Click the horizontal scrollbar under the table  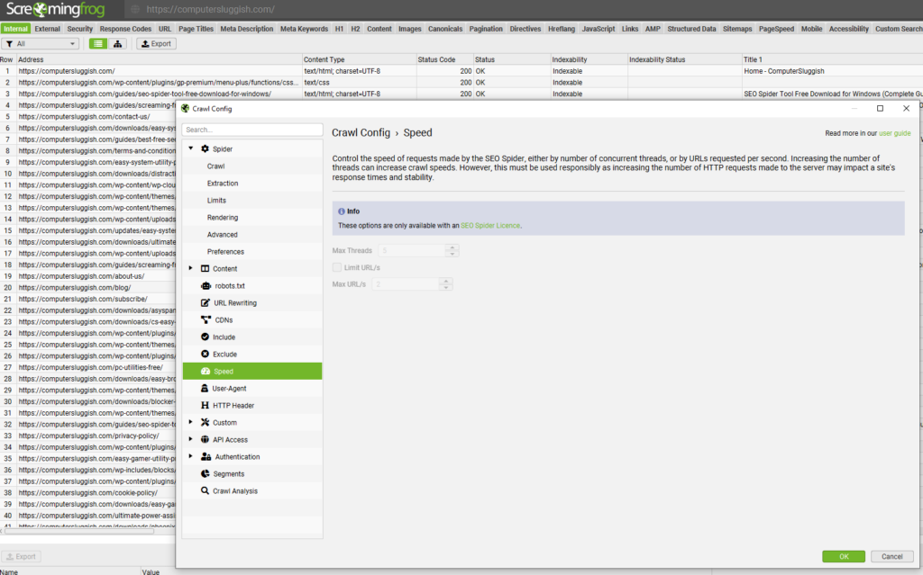click(79, 531)
